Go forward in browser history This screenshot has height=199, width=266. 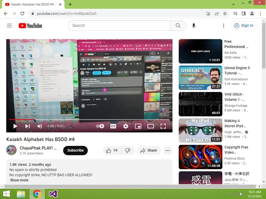click(14, 13)
